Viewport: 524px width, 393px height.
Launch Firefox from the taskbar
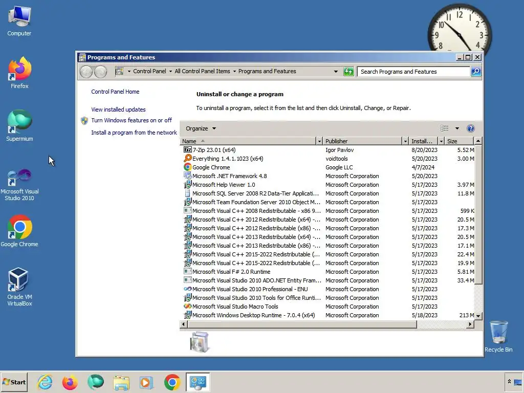[70, 382]
